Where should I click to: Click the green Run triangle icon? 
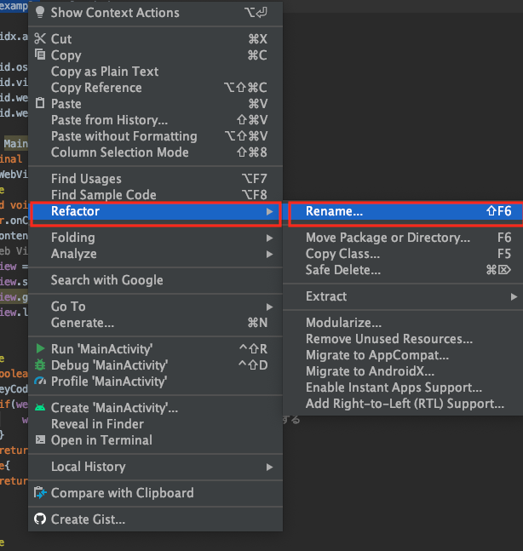(40, 348)
